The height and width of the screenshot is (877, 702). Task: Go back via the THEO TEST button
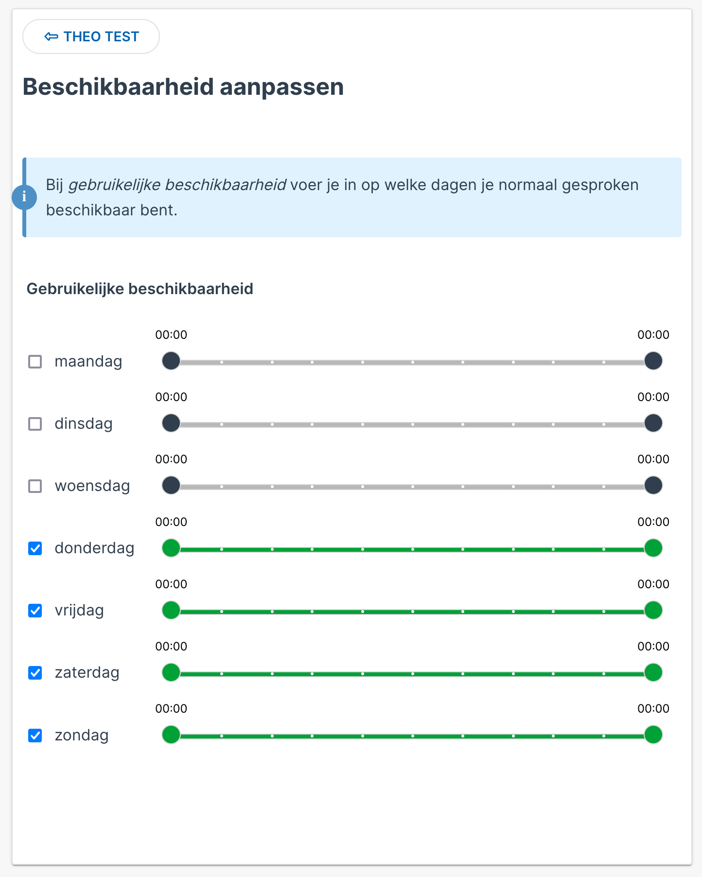(91, 36)
